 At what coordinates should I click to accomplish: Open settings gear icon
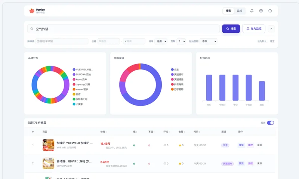coord(261,11)
